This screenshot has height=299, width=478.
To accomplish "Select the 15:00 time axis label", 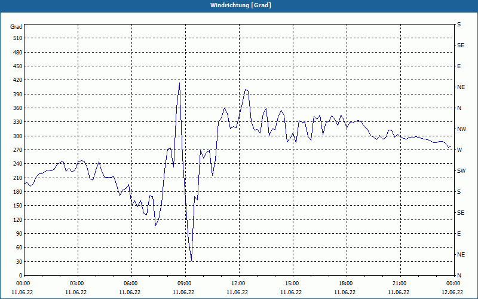I will tap(293, 283).
